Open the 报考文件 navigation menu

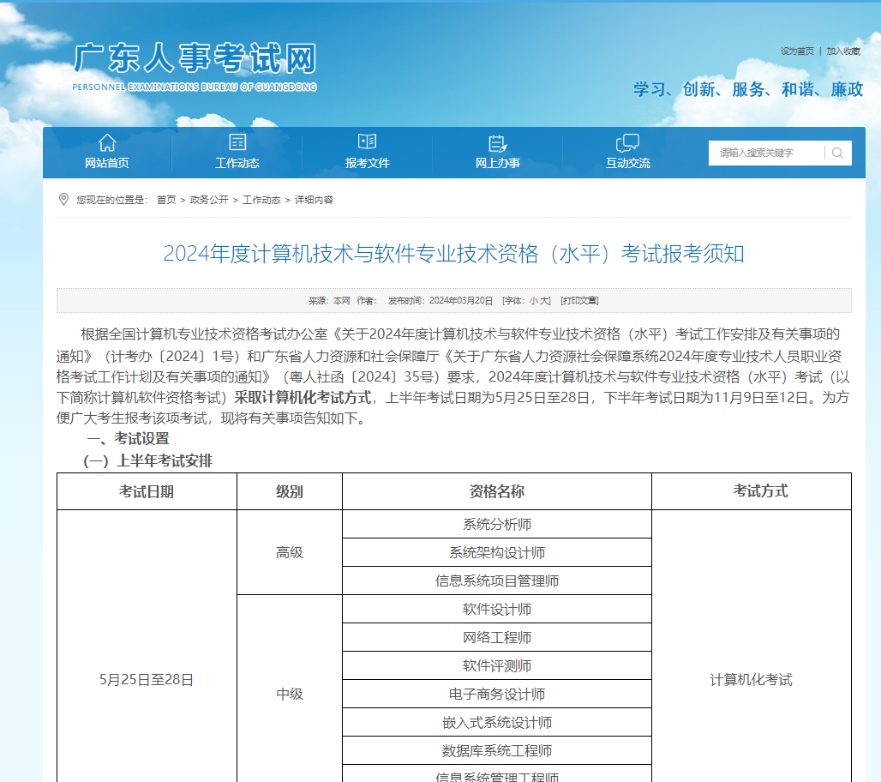[367, 161]
